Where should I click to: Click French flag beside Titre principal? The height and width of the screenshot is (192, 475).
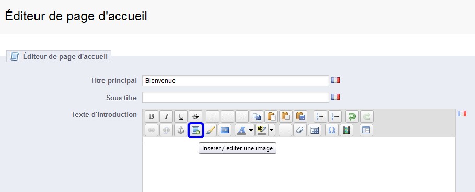click(335, 80)
